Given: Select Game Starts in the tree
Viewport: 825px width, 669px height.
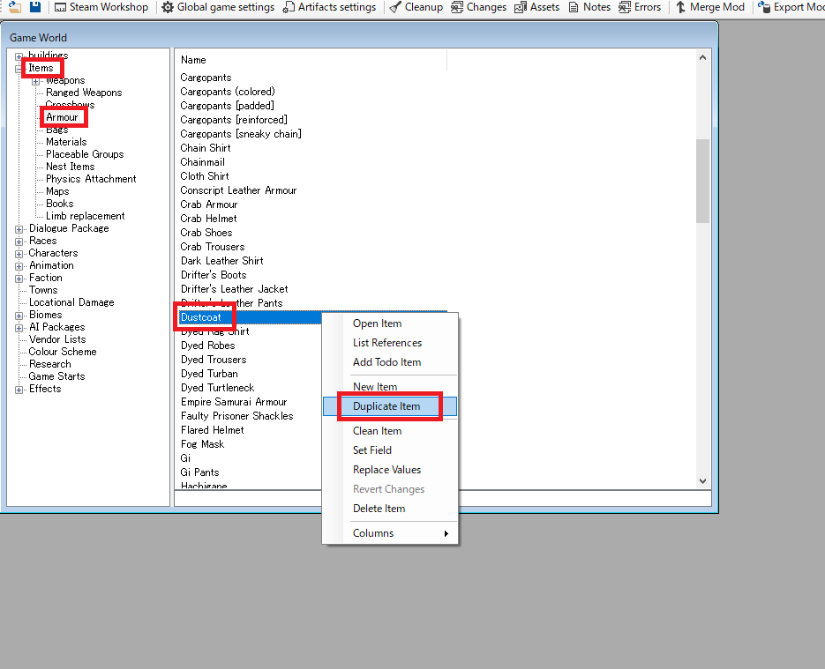Looking at the screenshot, I should [56, 376].
